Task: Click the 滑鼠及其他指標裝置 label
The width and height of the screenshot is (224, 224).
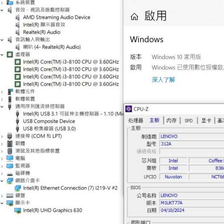Action: tap(37, 151)
